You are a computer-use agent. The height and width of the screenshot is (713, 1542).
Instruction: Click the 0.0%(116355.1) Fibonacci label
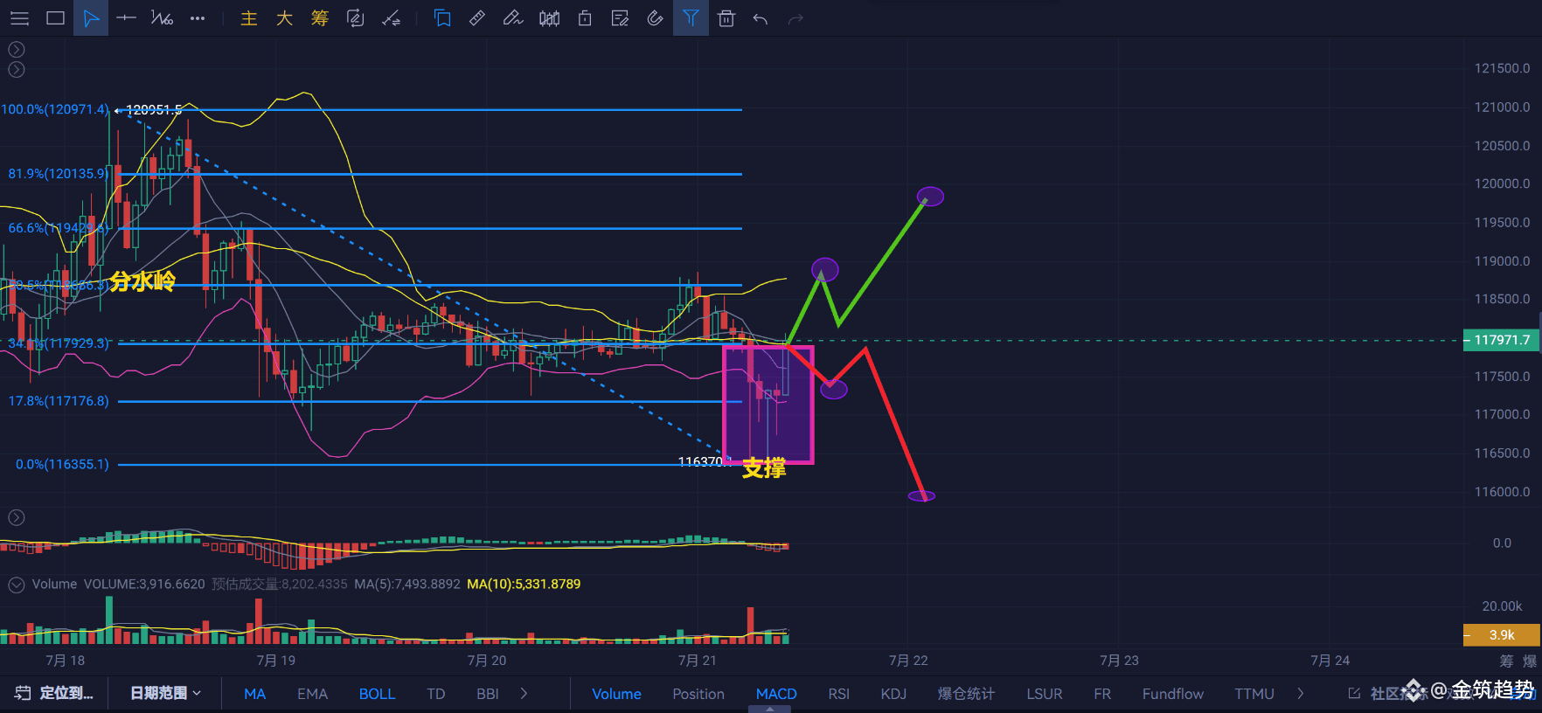pyautogui.click(x=62, y=464)
